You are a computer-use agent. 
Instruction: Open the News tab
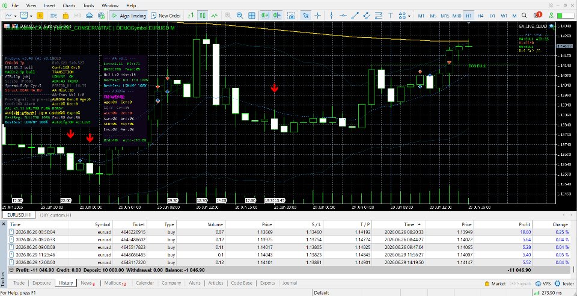[x=88, y=283]
